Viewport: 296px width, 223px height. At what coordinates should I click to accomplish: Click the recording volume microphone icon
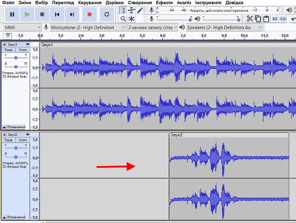[x=152, y=19]
